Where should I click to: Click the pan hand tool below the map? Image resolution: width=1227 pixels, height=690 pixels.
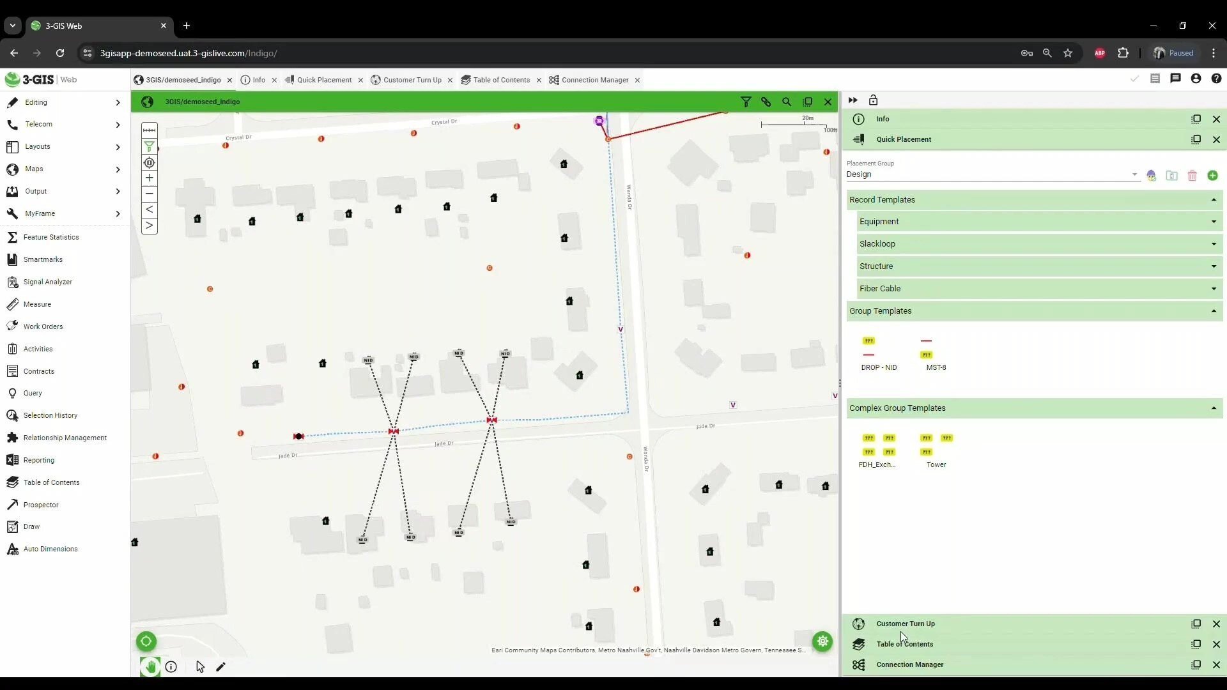point(149,667)
